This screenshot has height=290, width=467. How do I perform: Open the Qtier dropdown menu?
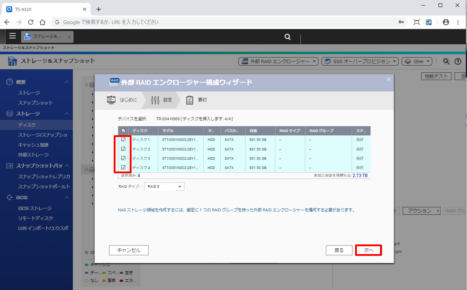pos(417,62)
